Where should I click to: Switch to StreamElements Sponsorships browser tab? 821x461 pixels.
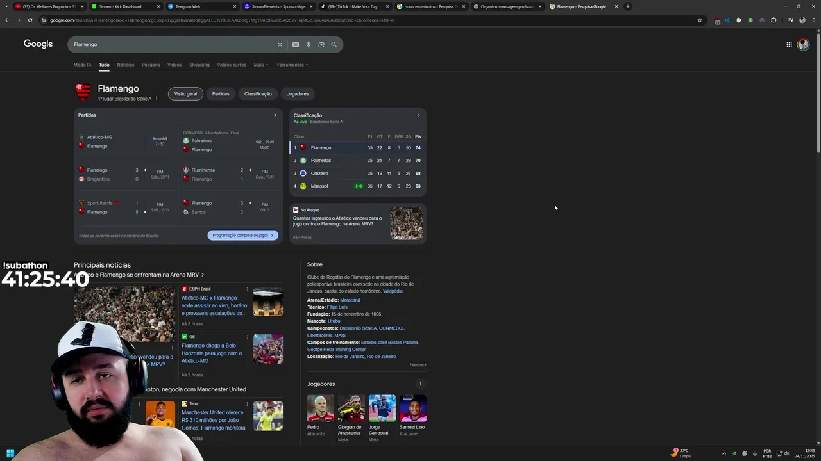click(278, 6)
